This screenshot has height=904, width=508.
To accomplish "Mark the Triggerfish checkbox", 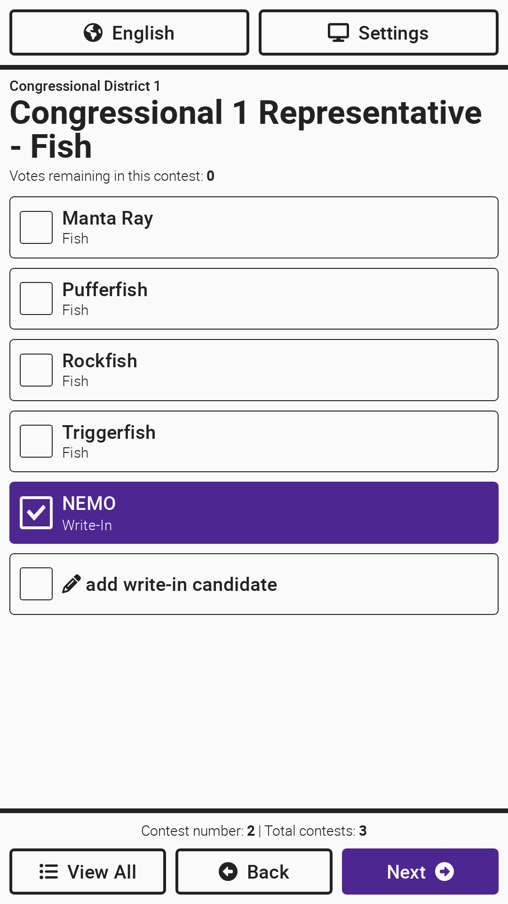I will 36,441.
